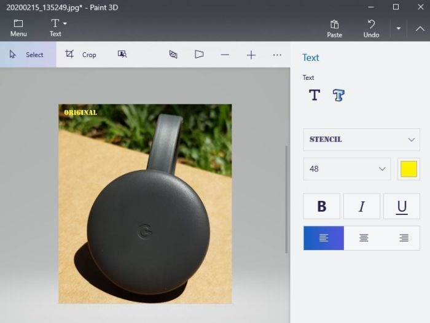Select the 3D text icon
The image size is (430, 323).
(338, 95)
